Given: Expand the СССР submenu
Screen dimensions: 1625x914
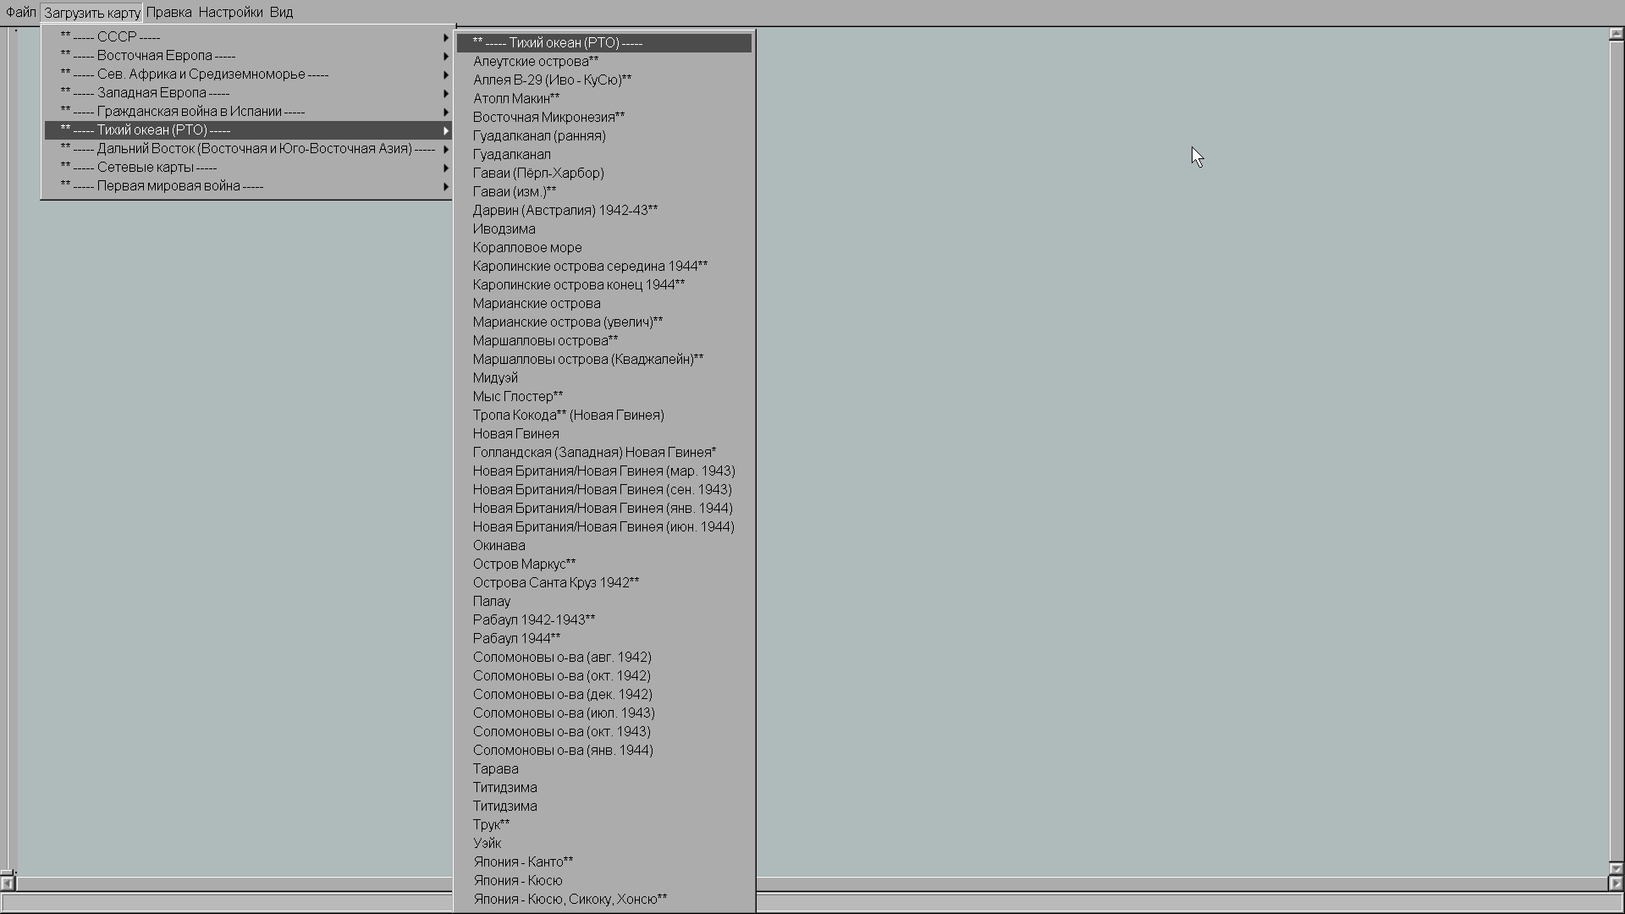Looking at the screenshot, I should (248, 37).
